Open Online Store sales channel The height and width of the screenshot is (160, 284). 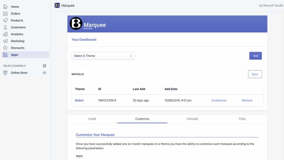[x=19, y=73]
